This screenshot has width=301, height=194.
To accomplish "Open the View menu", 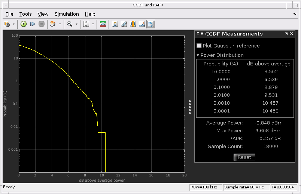I will tap(43, 14).
